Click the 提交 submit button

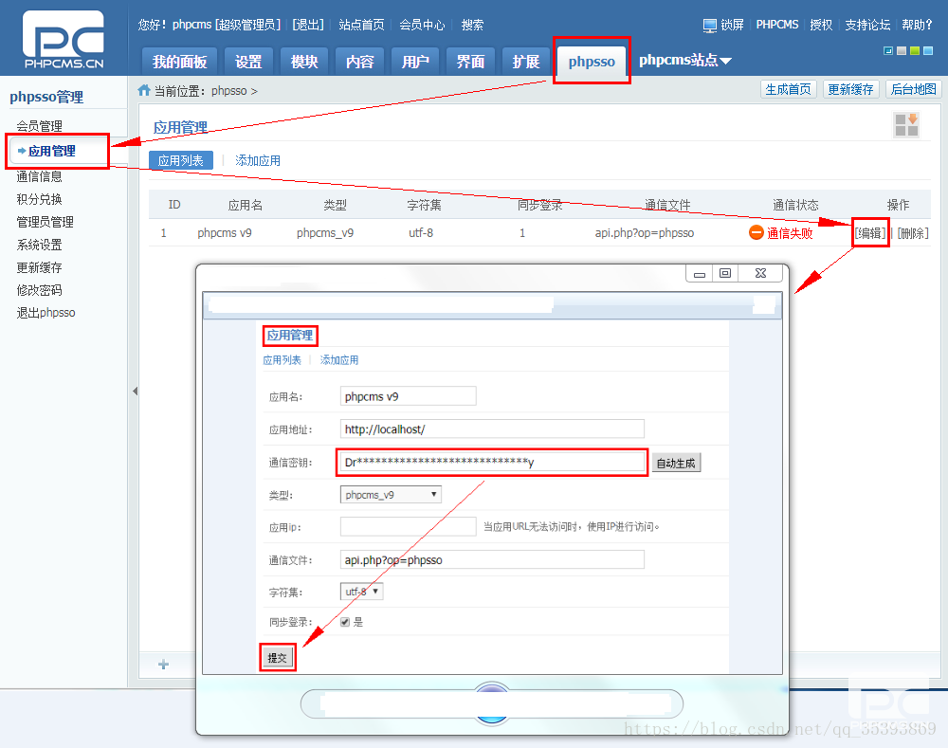278,657
